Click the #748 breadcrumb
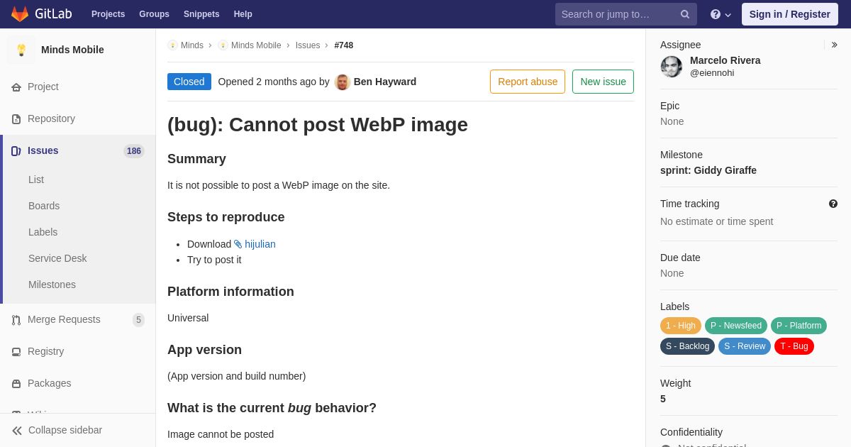Image resolution: width=851 pixels, height=447 pixels. coord(344,45)
